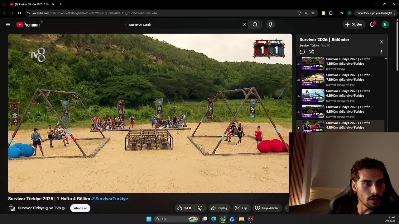Open the 1.Hafta 7.Bölüm thumbnail
This screenshot has width=399, height=224.
click(x=313, y=79)
